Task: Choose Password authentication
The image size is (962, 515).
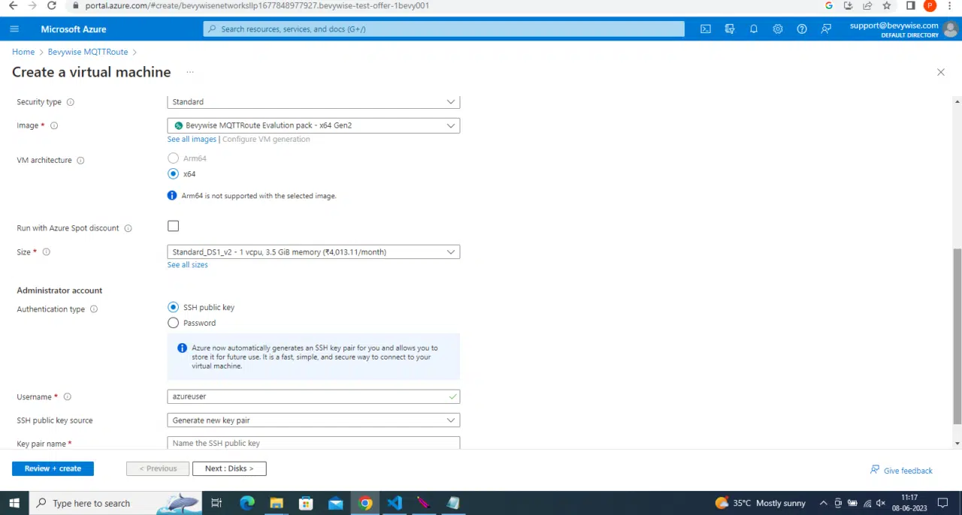Action: (x=174, y=324)
